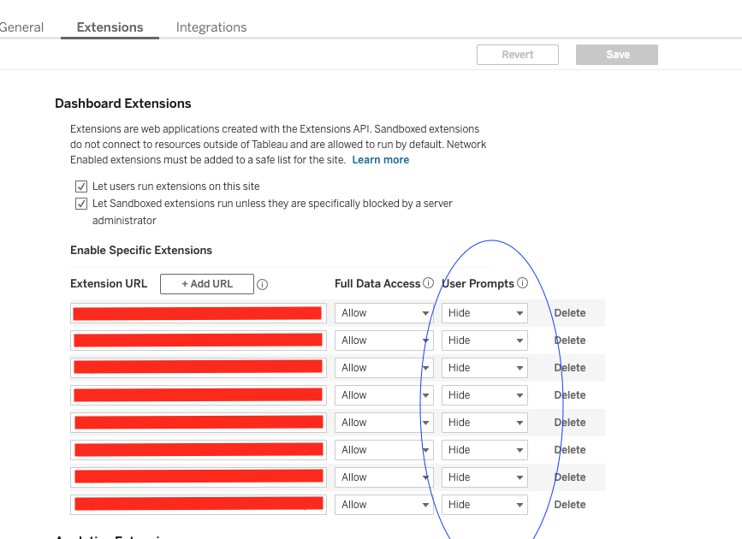Open the 'Learn more' link
Viewport: 742px width, 539px height.
[x=380, y=159]
